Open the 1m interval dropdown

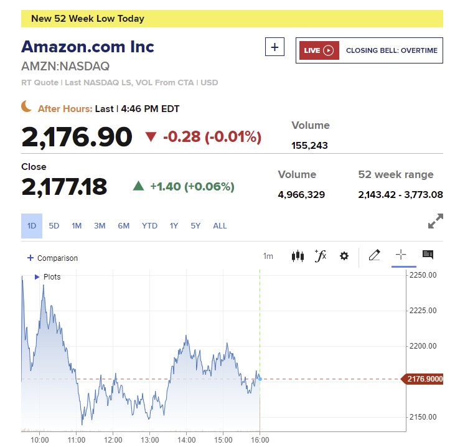point(268,256)
